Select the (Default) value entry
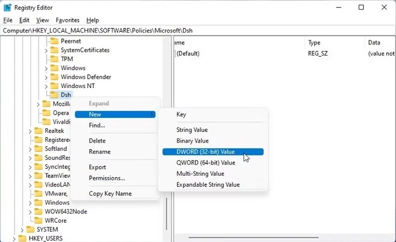Screen dimensions: 396x242 pos(188,53)
